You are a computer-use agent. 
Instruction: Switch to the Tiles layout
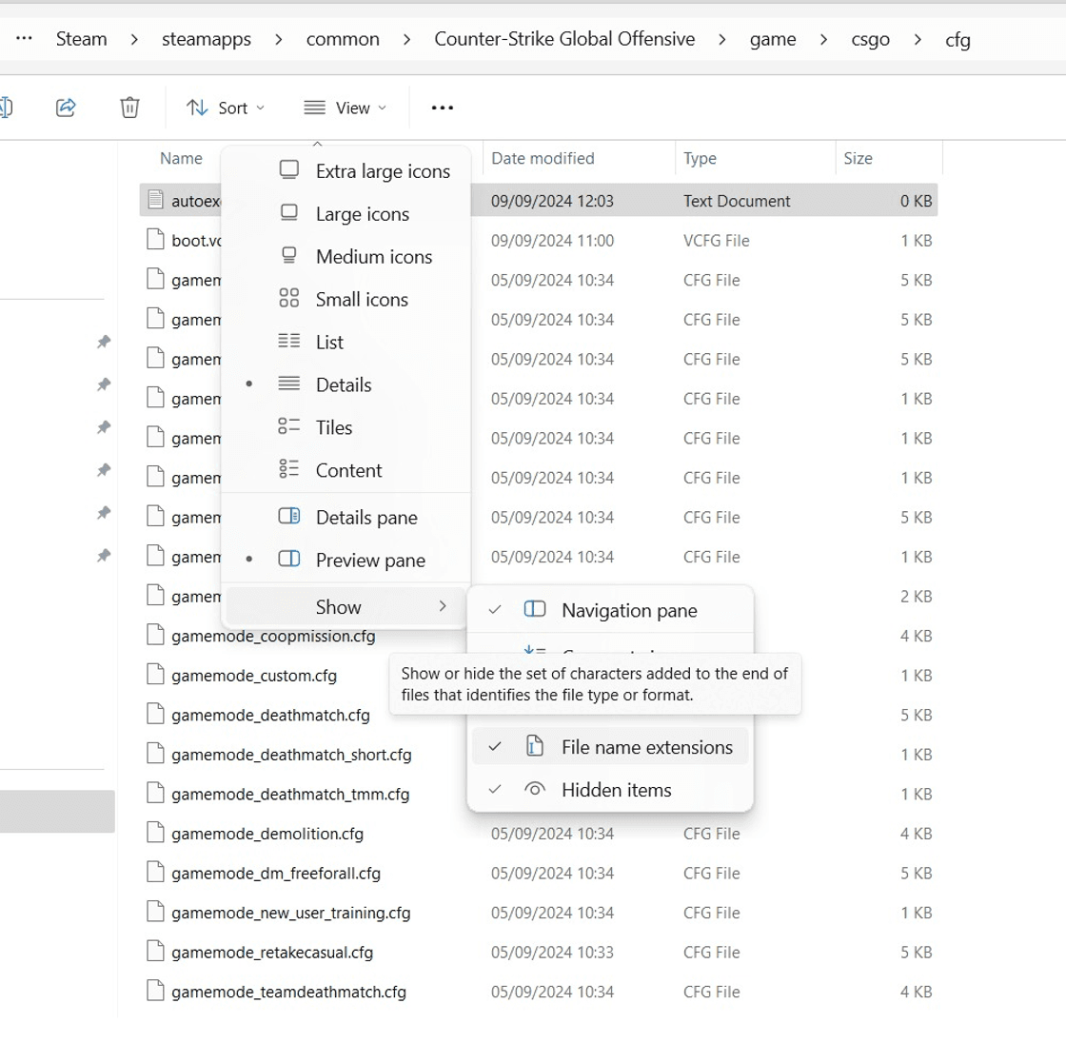point(333,427)
